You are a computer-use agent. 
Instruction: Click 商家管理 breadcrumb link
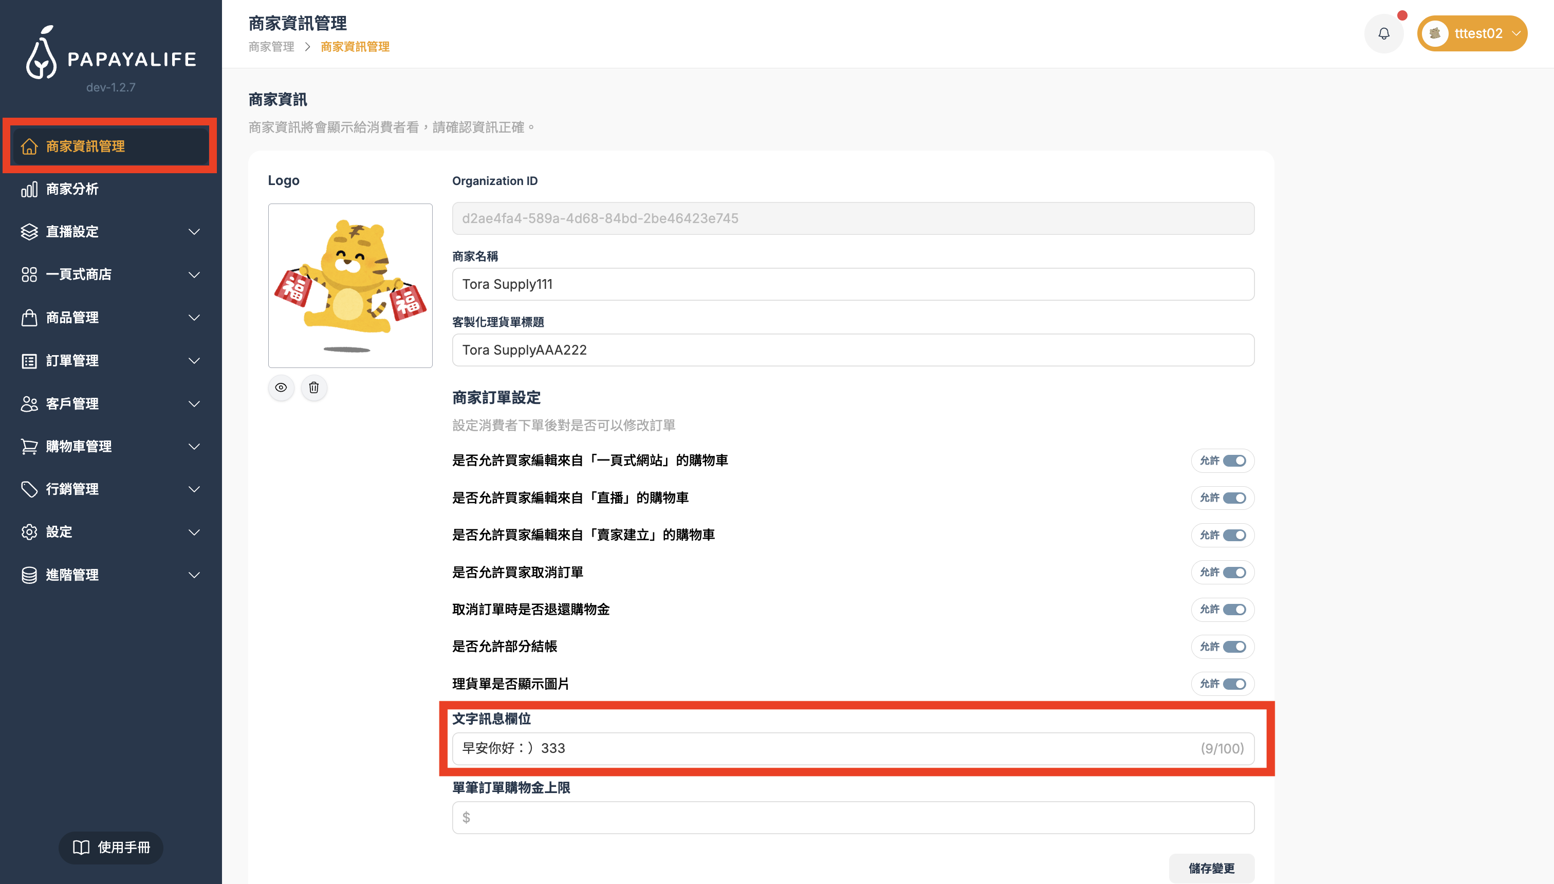point(271,47)
